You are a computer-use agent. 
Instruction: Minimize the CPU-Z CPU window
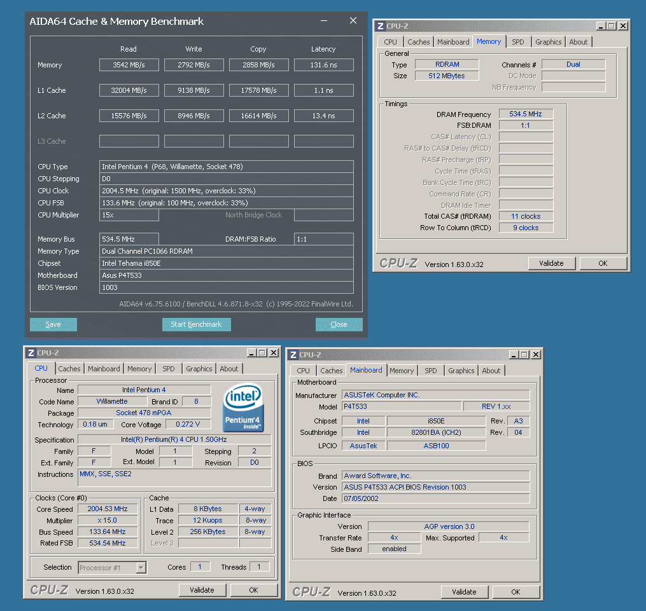251,353
